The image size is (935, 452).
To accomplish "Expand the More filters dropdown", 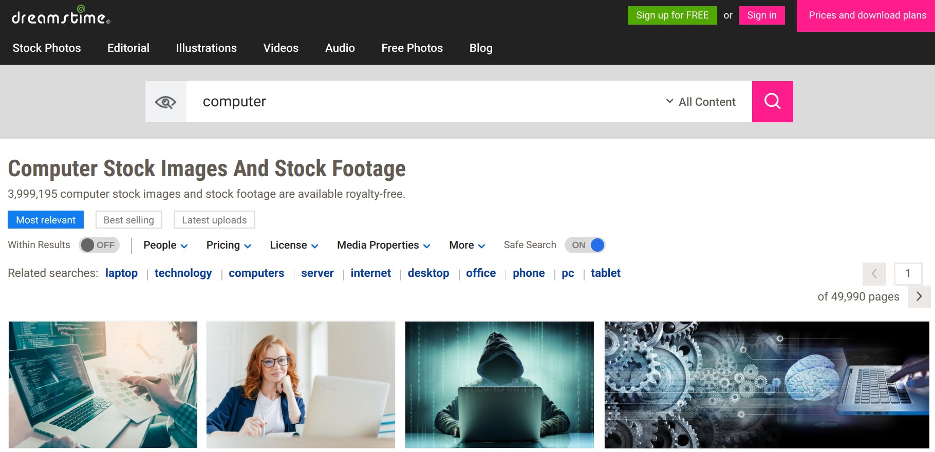I will point(467,245).
